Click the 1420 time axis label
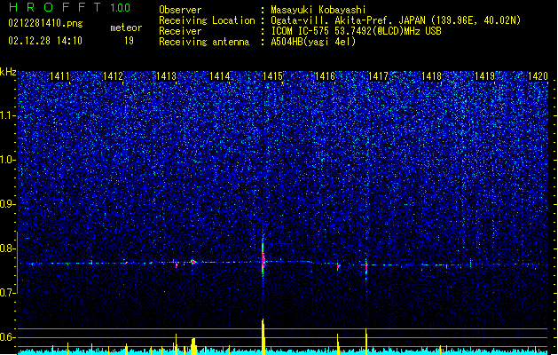The height and width of the screenshot is (355, 558). tap(538, 76)
